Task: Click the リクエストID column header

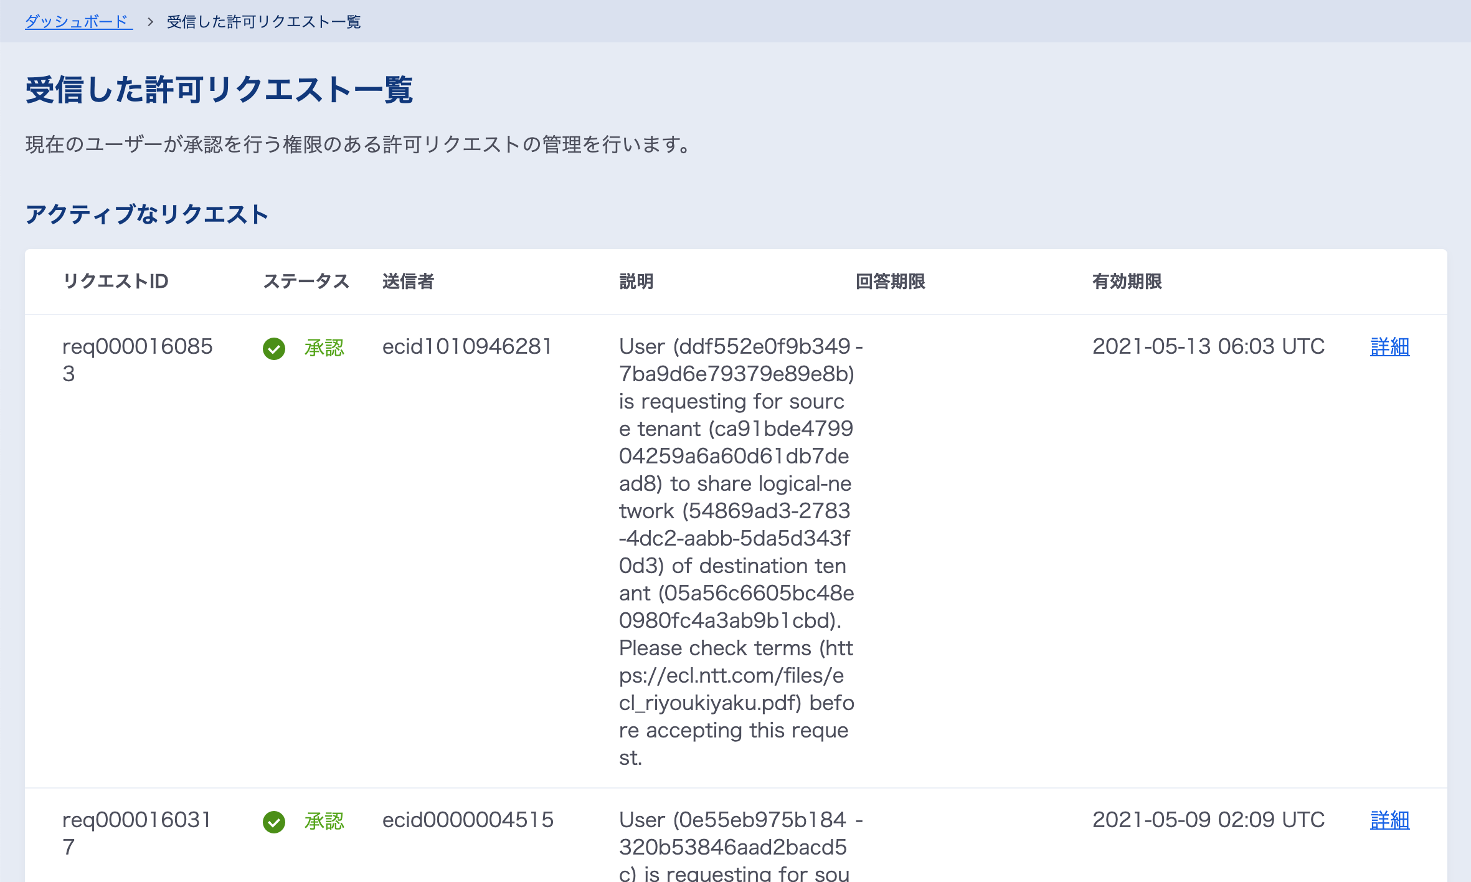Action: click(x=116, y=282)
